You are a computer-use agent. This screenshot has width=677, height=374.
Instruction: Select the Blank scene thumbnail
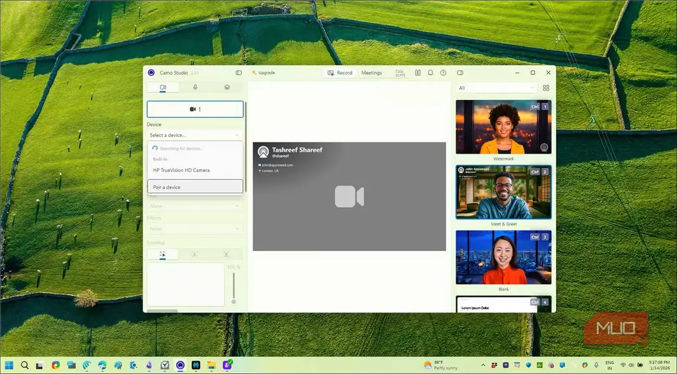tap(503, 257)
